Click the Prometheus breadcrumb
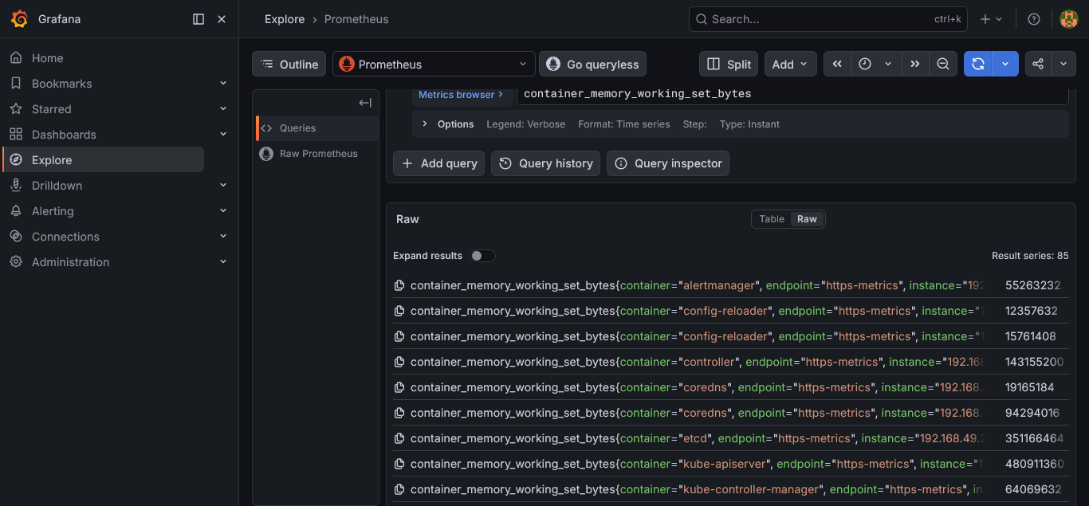 356,19
